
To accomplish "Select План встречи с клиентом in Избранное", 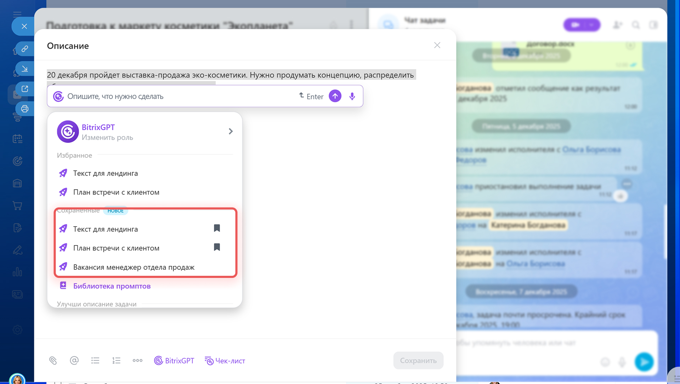I will pyautogui.click(x=116, y=192).
